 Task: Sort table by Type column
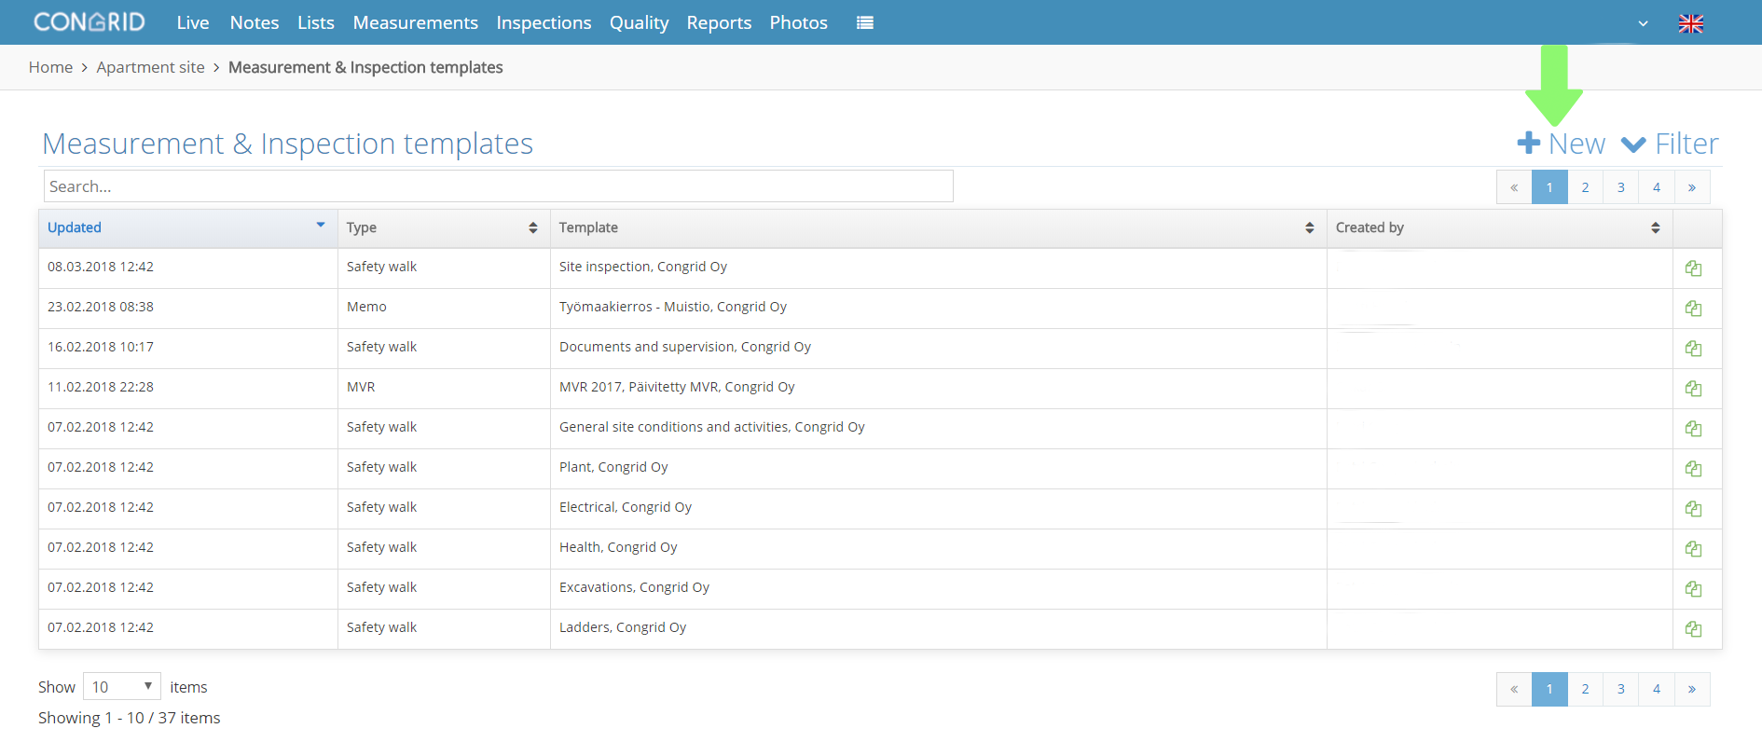pyautogui.click(x=443, y=227)
